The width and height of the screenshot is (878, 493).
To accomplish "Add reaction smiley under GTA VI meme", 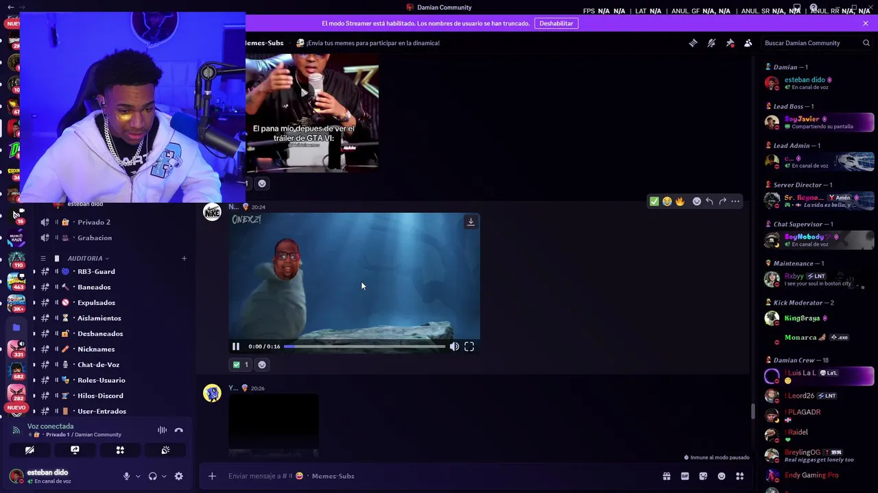I will [262, 184].
